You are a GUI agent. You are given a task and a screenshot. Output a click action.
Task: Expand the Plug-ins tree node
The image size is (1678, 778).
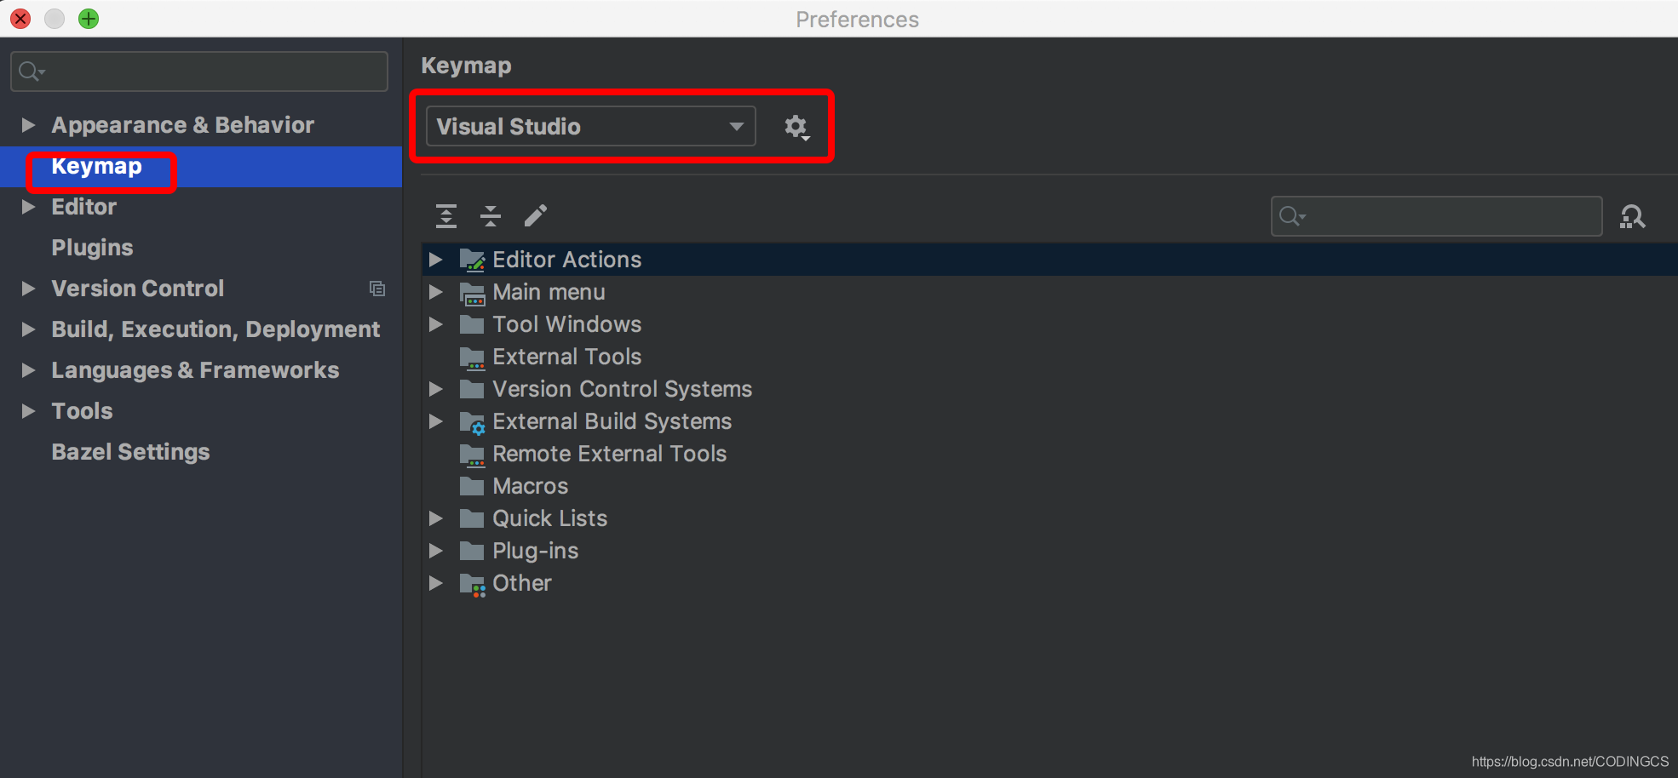pos(436,551)
